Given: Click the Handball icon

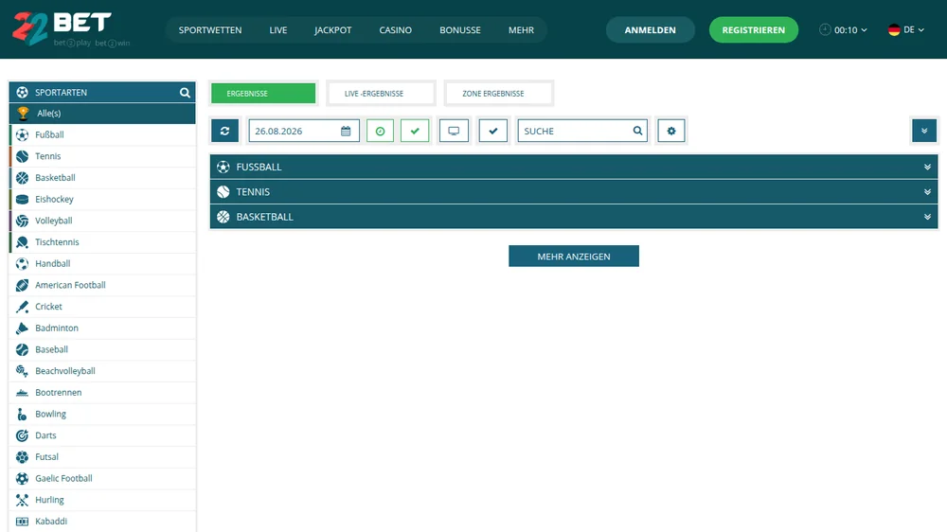Looking at the screenshot, I should coord(23,263).
